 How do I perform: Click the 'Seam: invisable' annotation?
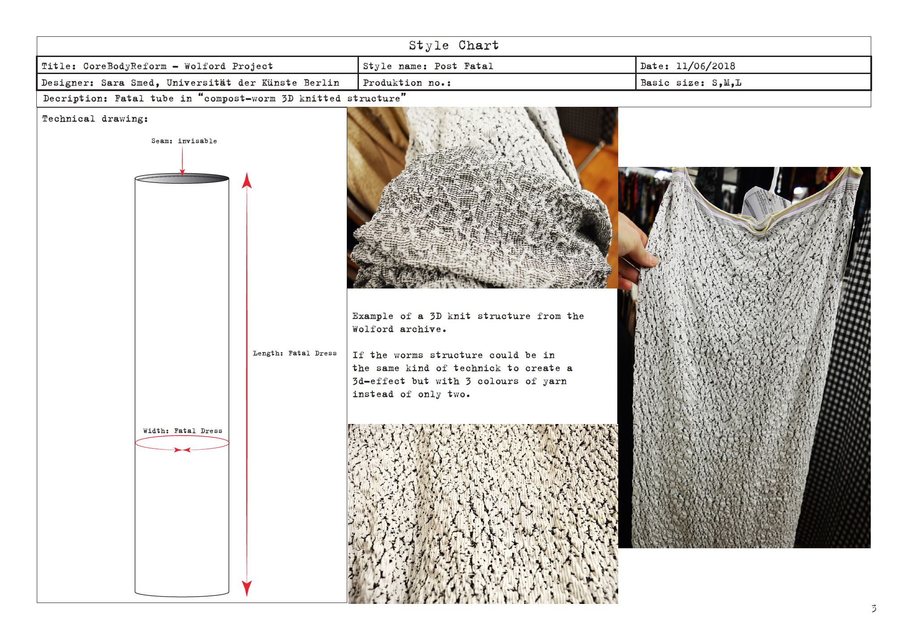(x=184, y=141)
